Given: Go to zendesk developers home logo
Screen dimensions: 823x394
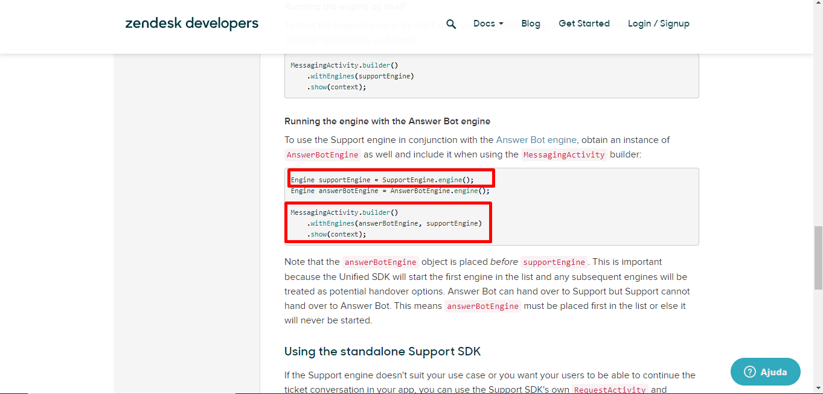Looking at the screenshot, I should click(x=192, y=24).
